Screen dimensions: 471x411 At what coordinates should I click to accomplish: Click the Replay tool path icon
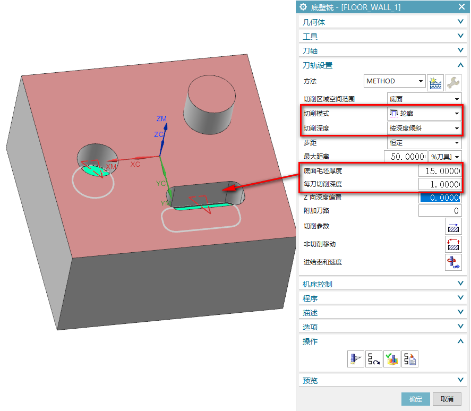tap(373, 359)
